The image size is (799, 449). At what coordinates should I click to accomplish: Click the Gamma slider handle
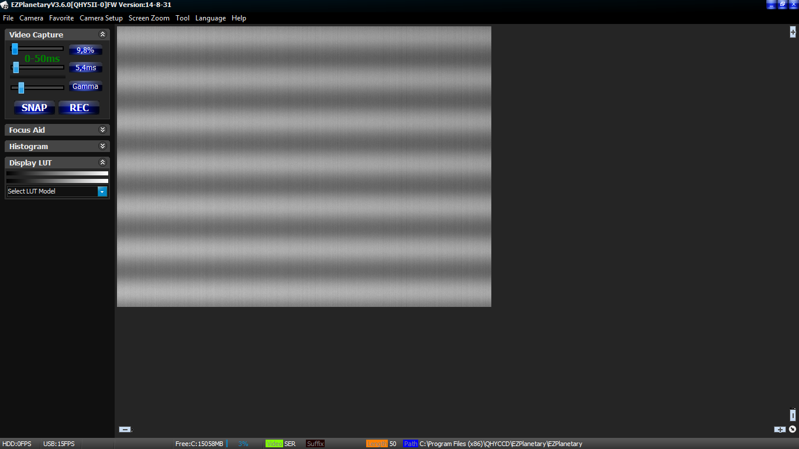(x=21, y=88)
